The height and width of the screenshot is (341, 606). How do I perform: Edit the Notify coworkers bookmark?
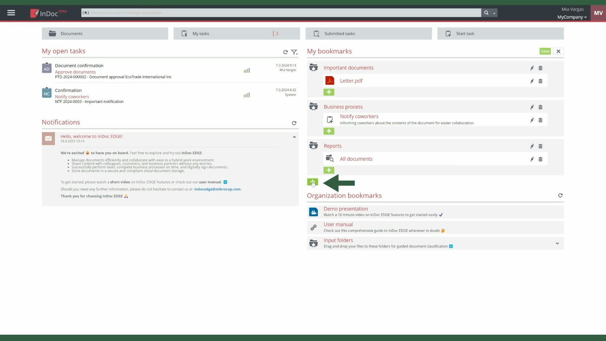[532, 120]
